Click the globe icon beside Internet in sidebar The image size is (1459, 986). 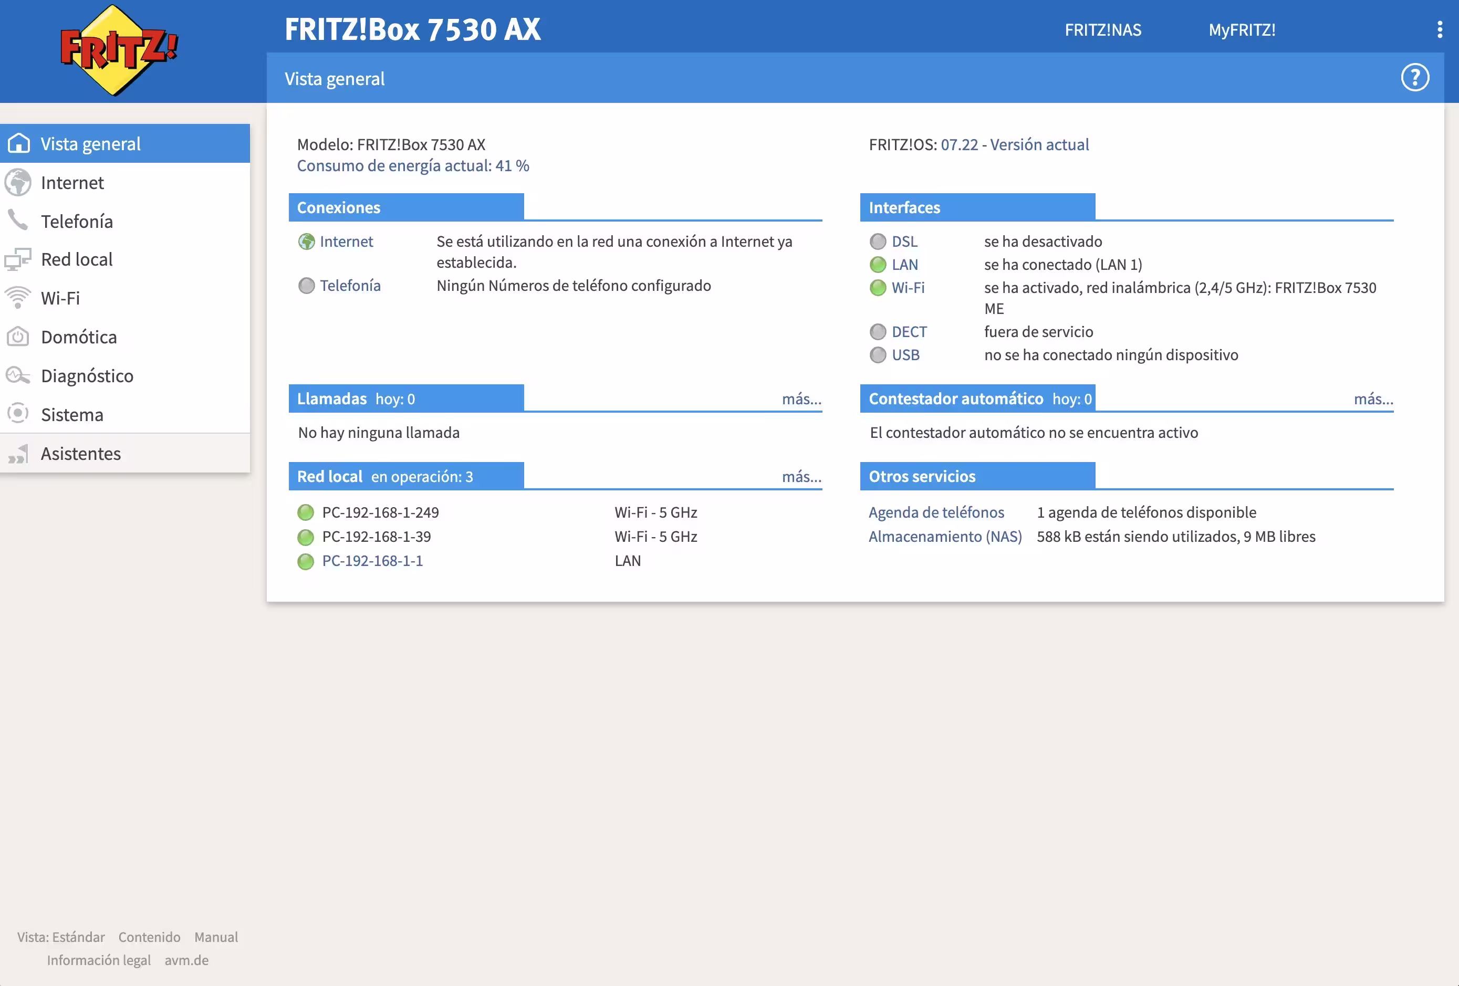[17, 182]
